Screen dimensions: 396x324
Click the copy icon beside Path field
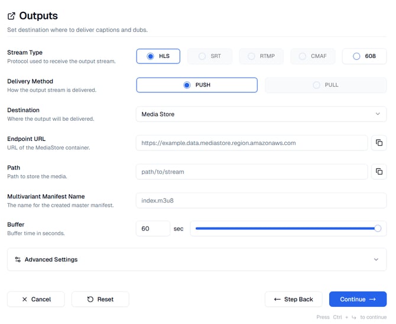379,172
